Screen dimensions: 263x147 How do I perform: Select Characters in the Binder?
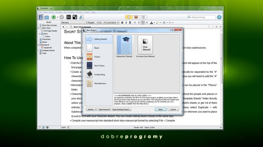[46, 39]
